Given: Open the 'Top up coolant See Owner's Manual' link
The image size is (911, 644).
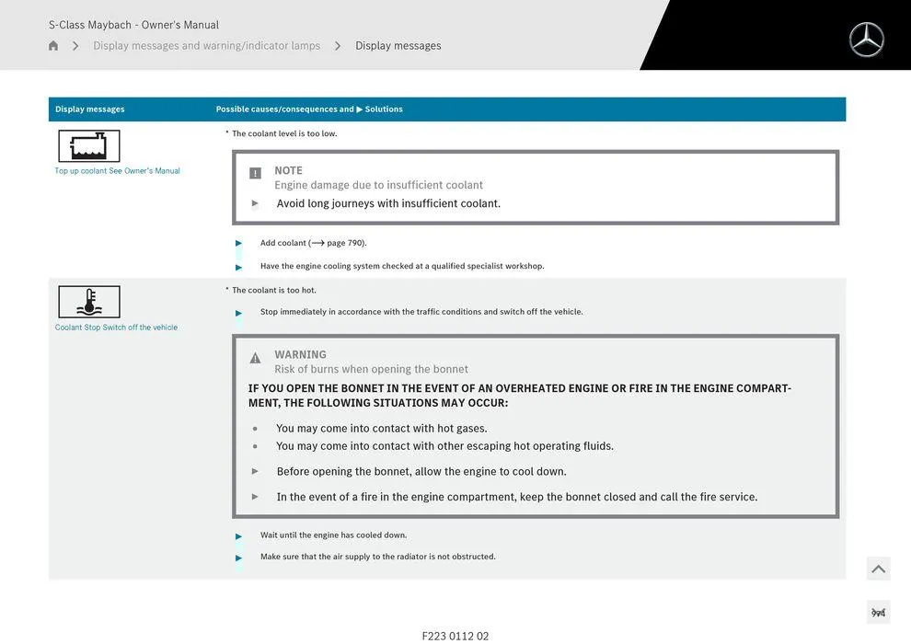Looking at the screenshot, I should (117, 171).
